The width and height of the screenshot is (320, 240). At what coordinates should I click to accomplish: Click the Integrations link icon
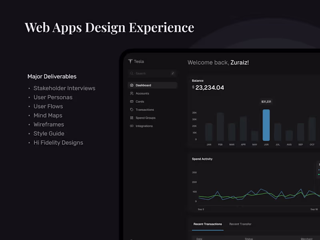click(132, 126)
